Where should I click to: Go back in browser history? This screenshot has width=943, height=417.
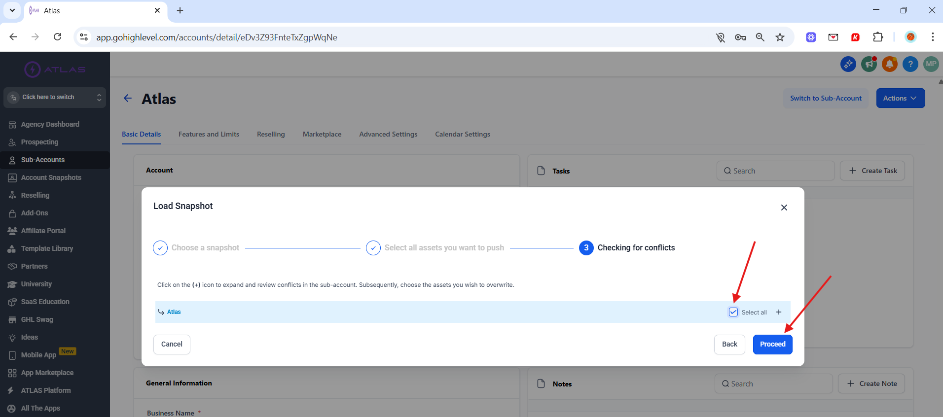point(13,37)
